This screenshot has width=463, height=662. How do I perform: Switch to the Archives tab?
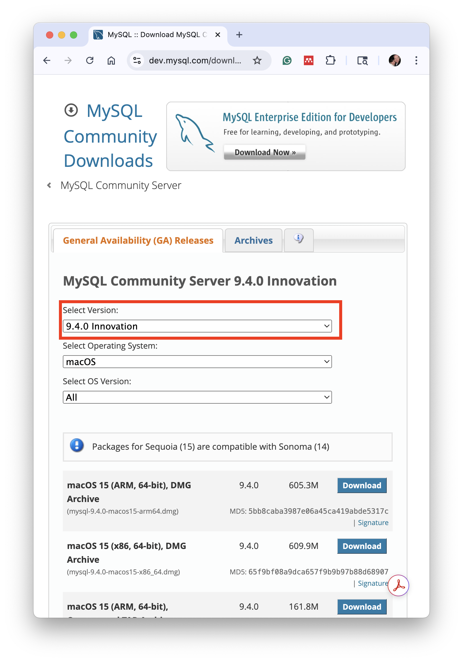[x=254, y=240]
